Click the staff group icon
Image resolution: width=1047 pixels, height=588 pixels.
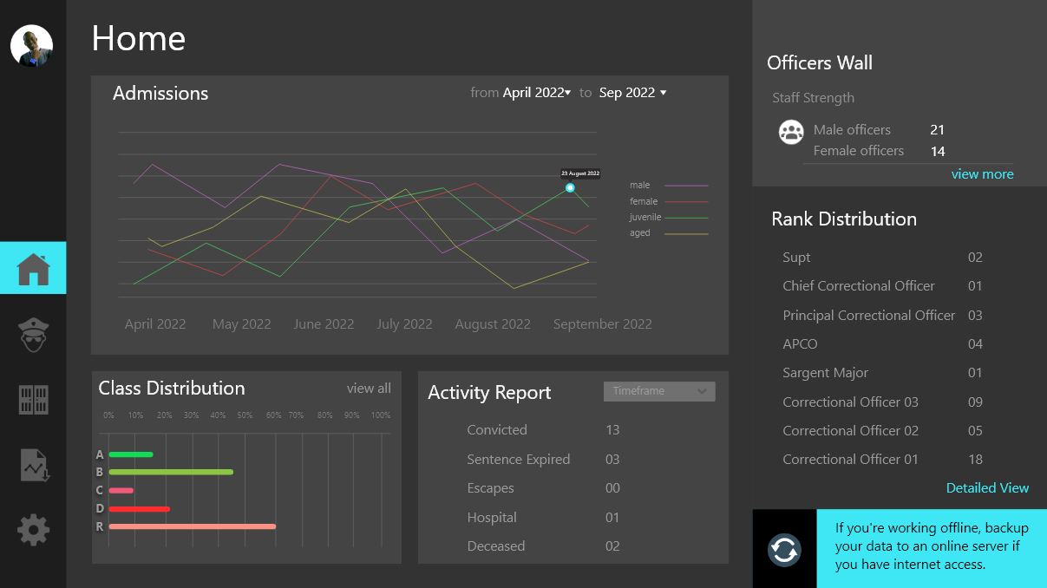(791, 132)
